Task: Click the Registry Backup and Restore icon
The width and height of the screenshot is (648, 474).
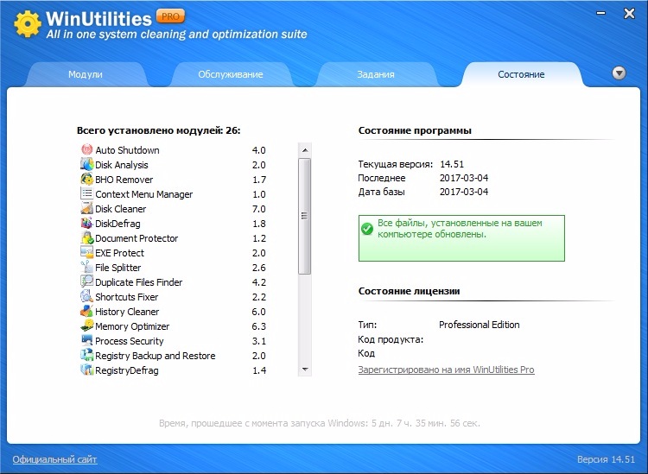Action: 86,355
